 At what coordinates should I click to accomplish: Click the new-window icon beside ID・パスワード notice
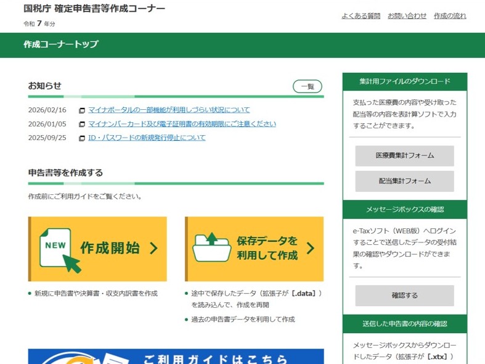(x=82, y=138)
